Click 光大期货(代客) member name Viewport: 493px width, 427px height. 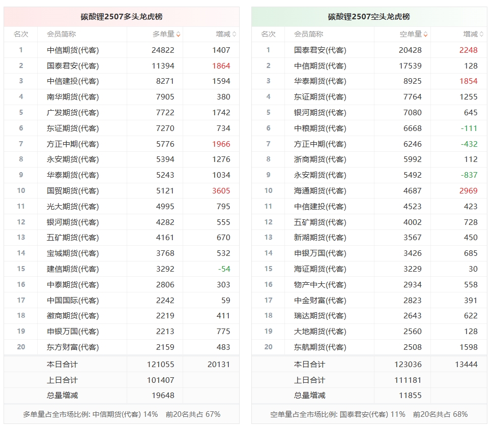coord(73,207)
